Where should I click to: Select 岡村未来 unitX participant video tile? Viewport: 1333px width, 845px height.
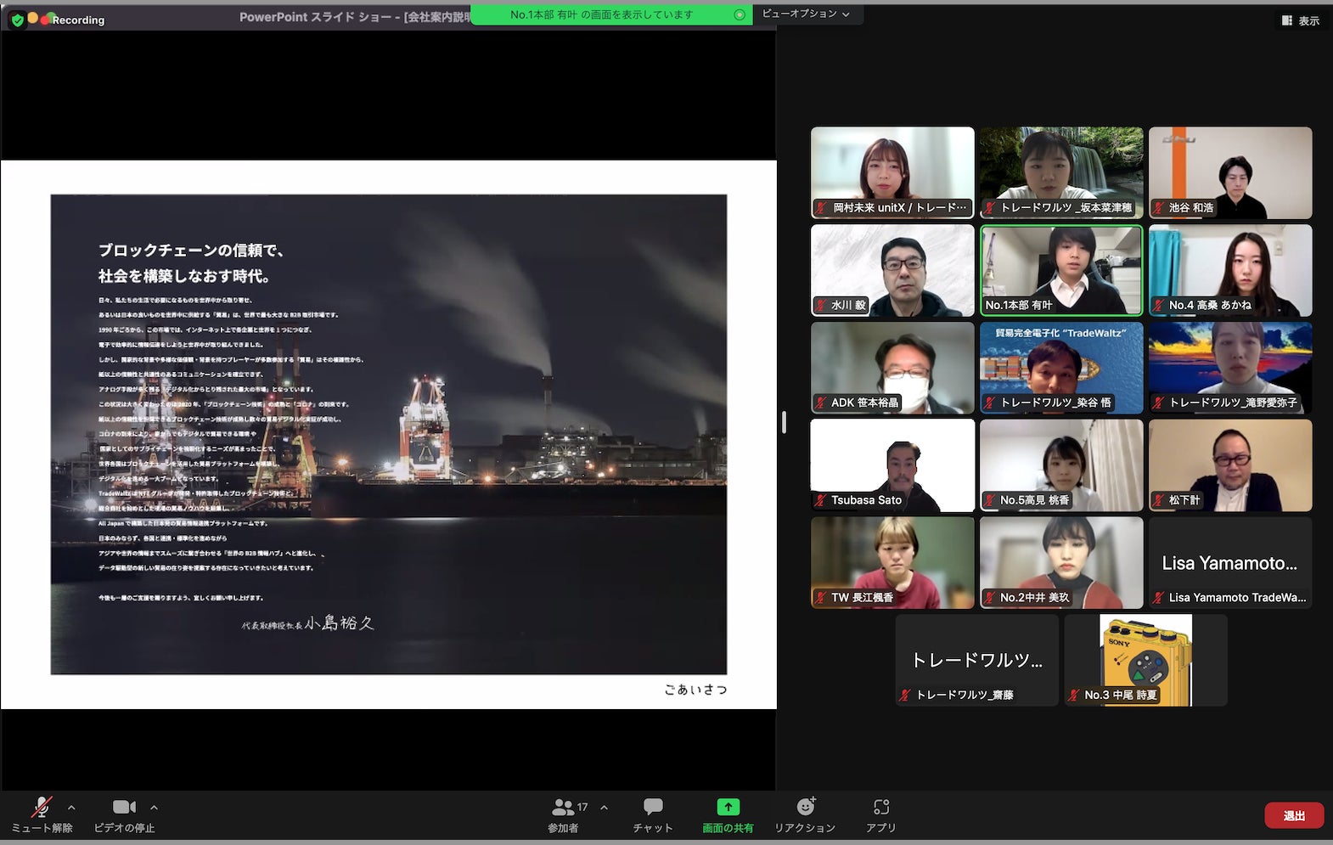892,172
